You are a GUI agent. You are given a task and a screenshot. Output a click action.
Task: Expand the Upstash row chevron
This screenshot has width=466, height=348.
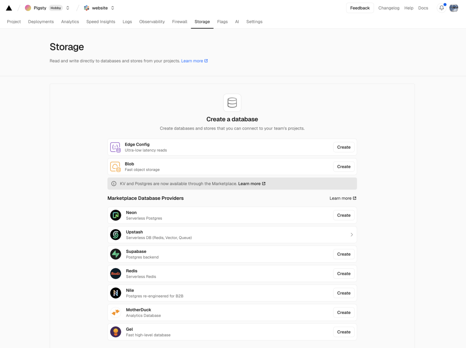click(352, 235)
